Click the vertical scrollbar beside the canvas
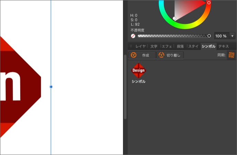The height and width of the screenshot is (155, 237). pyautogui.click(x=125, y=86)
